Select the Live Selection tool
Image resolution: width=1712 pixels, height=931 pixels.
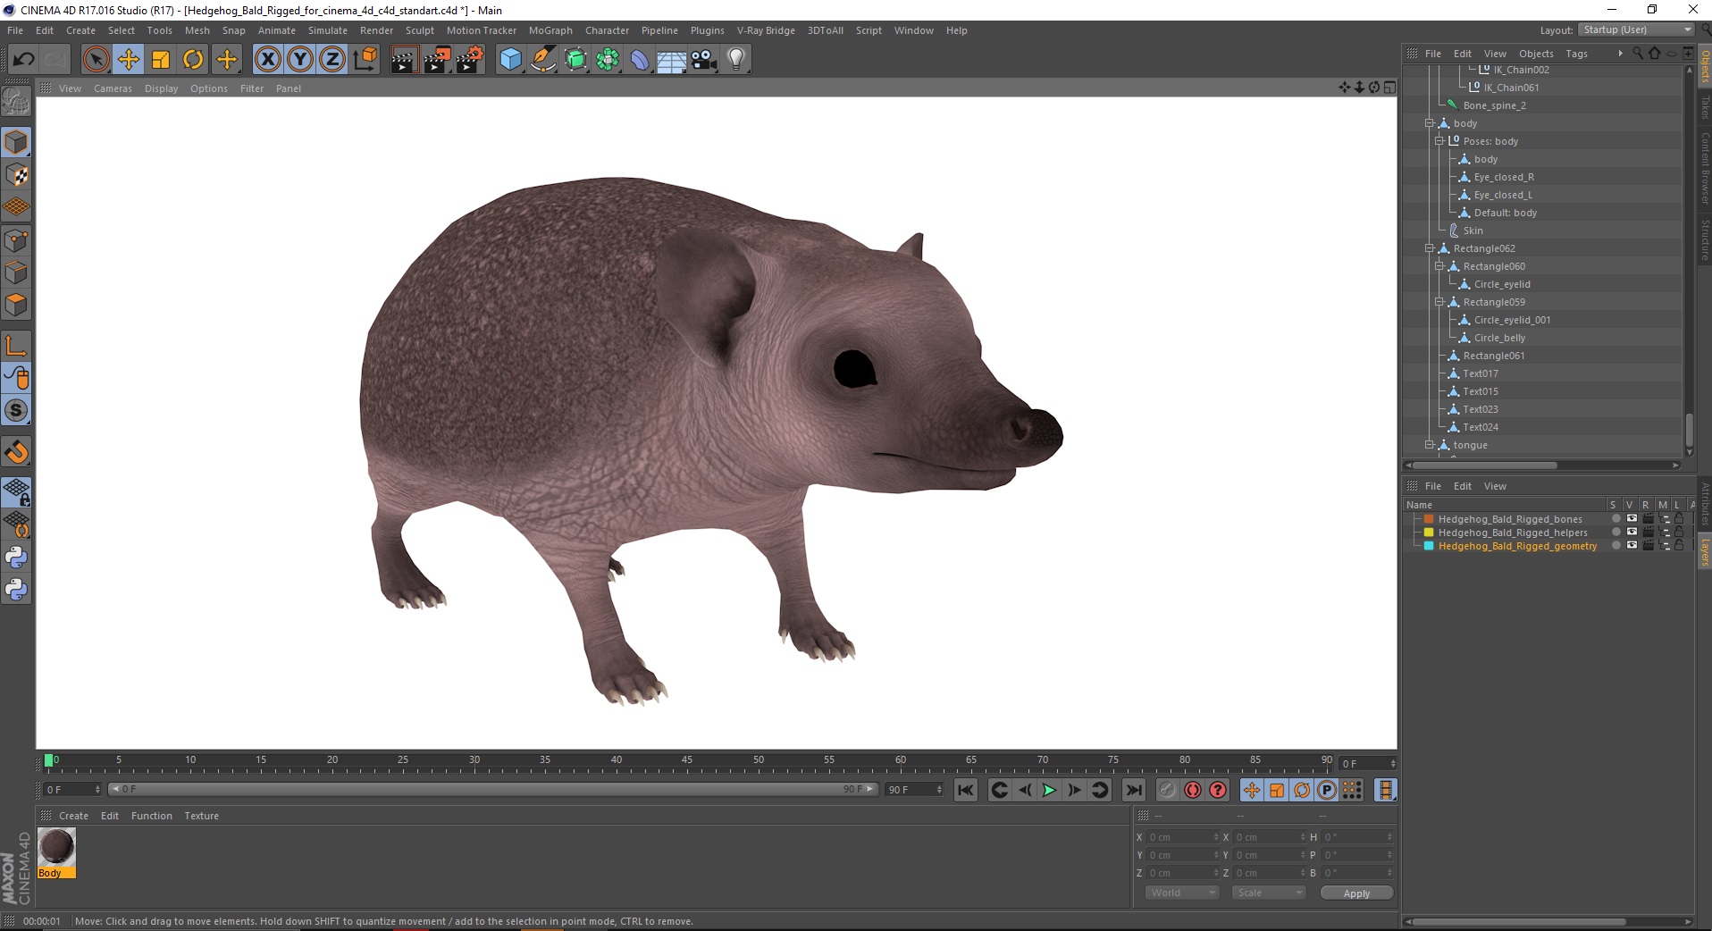[x=96, y=60]
